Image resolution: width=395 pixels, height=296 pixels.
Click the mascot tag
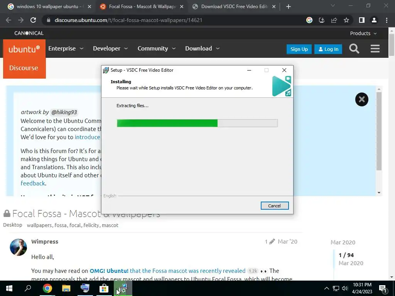click(110, 225)
